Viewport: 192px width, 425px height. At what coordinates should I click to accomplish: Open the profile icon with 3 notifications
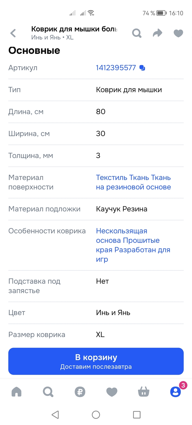(175, 392)
